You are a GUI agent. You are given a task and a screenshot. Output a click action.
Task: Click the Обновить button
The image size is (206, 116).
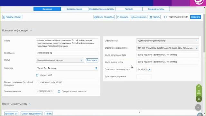click(123, 17)
